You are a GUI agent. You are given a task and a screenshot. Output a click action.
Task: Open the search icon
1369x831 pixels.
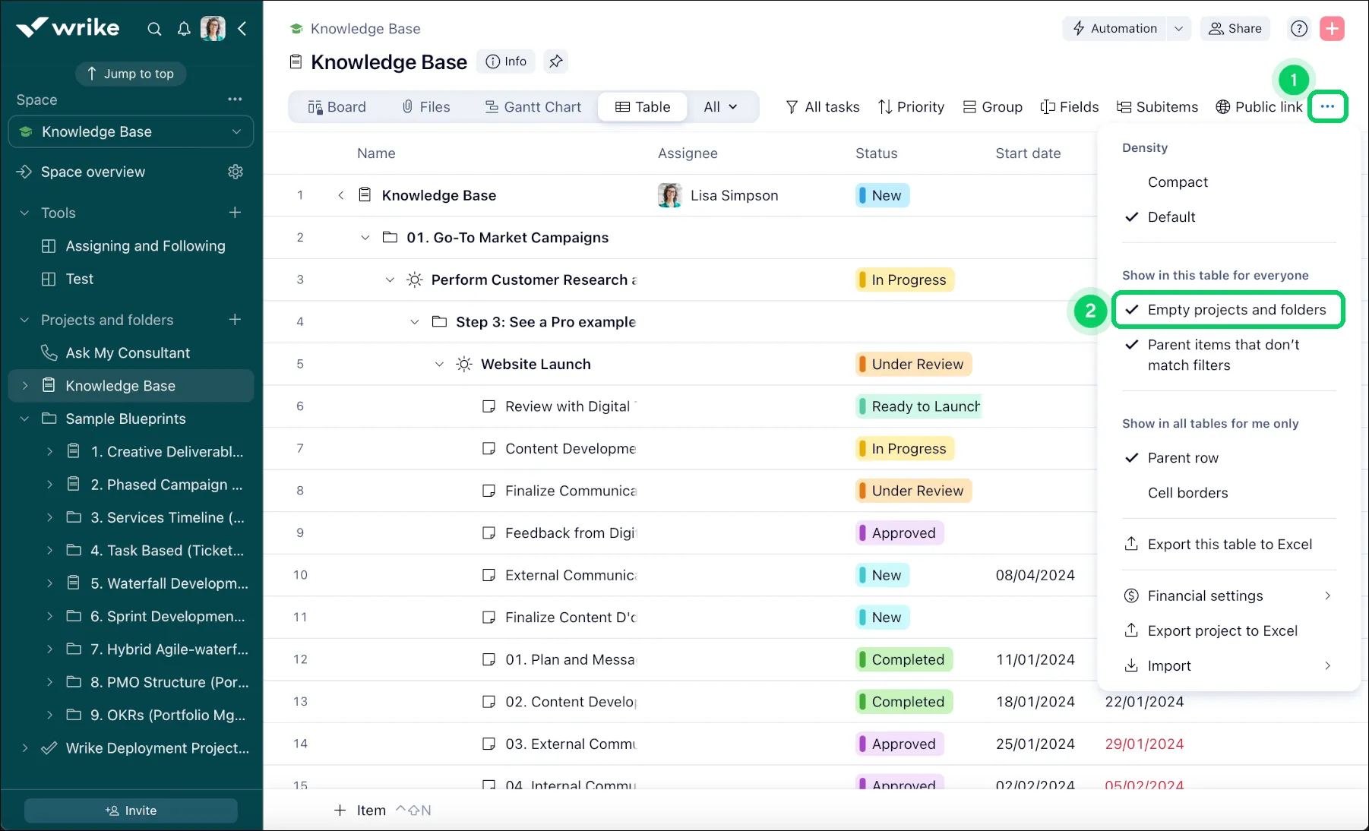[154, 28]
